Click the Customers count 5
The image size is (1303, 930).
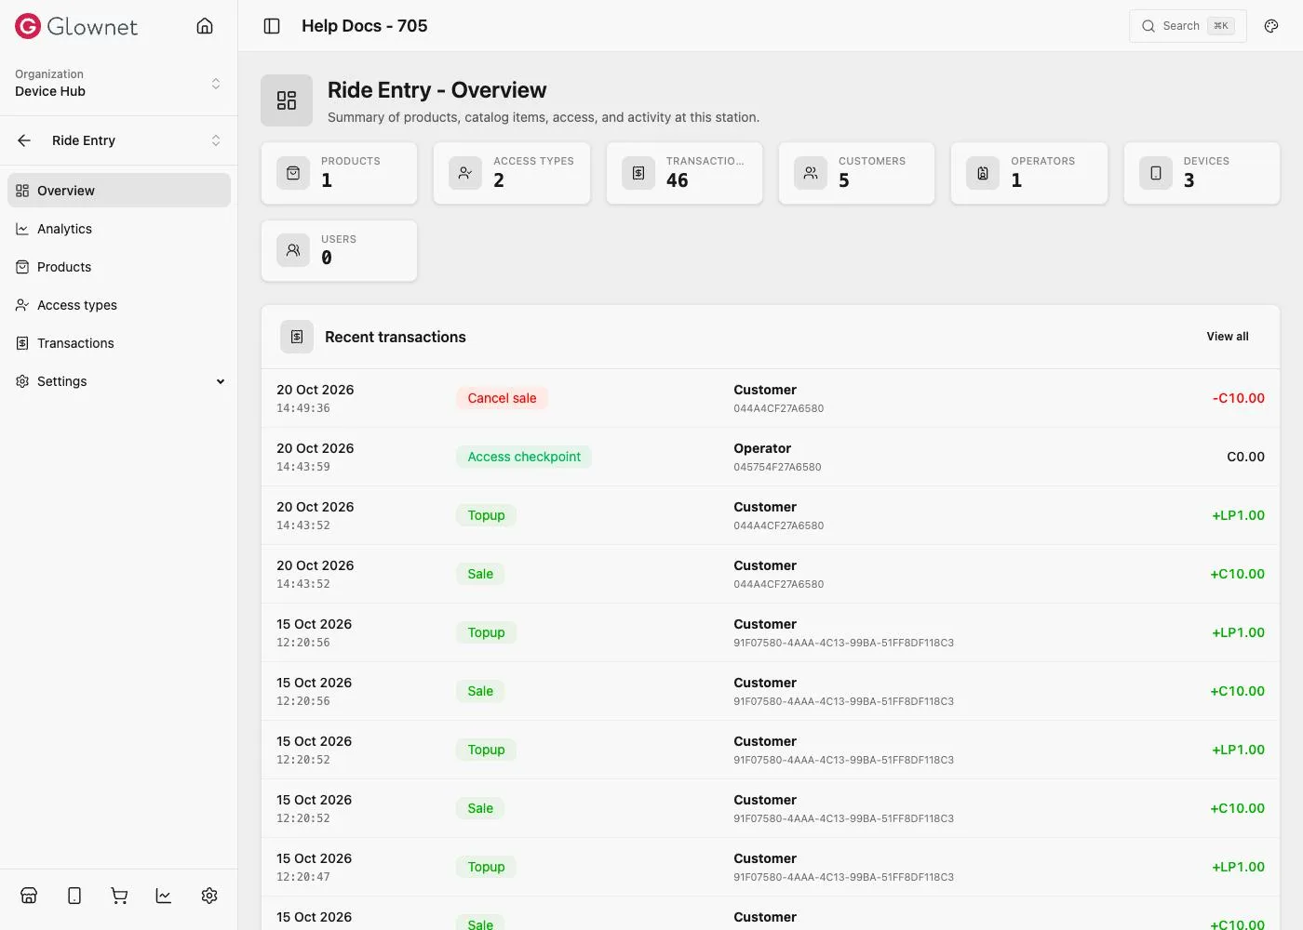pos(844,180)
